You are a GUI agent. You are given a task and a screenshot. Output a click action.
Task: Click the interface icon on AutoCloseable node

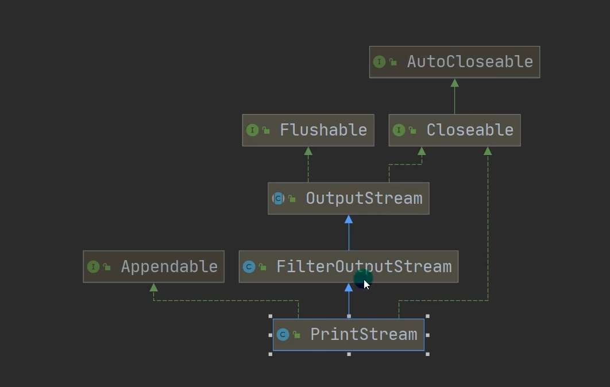pyautogui.click(x=379, y=62)
